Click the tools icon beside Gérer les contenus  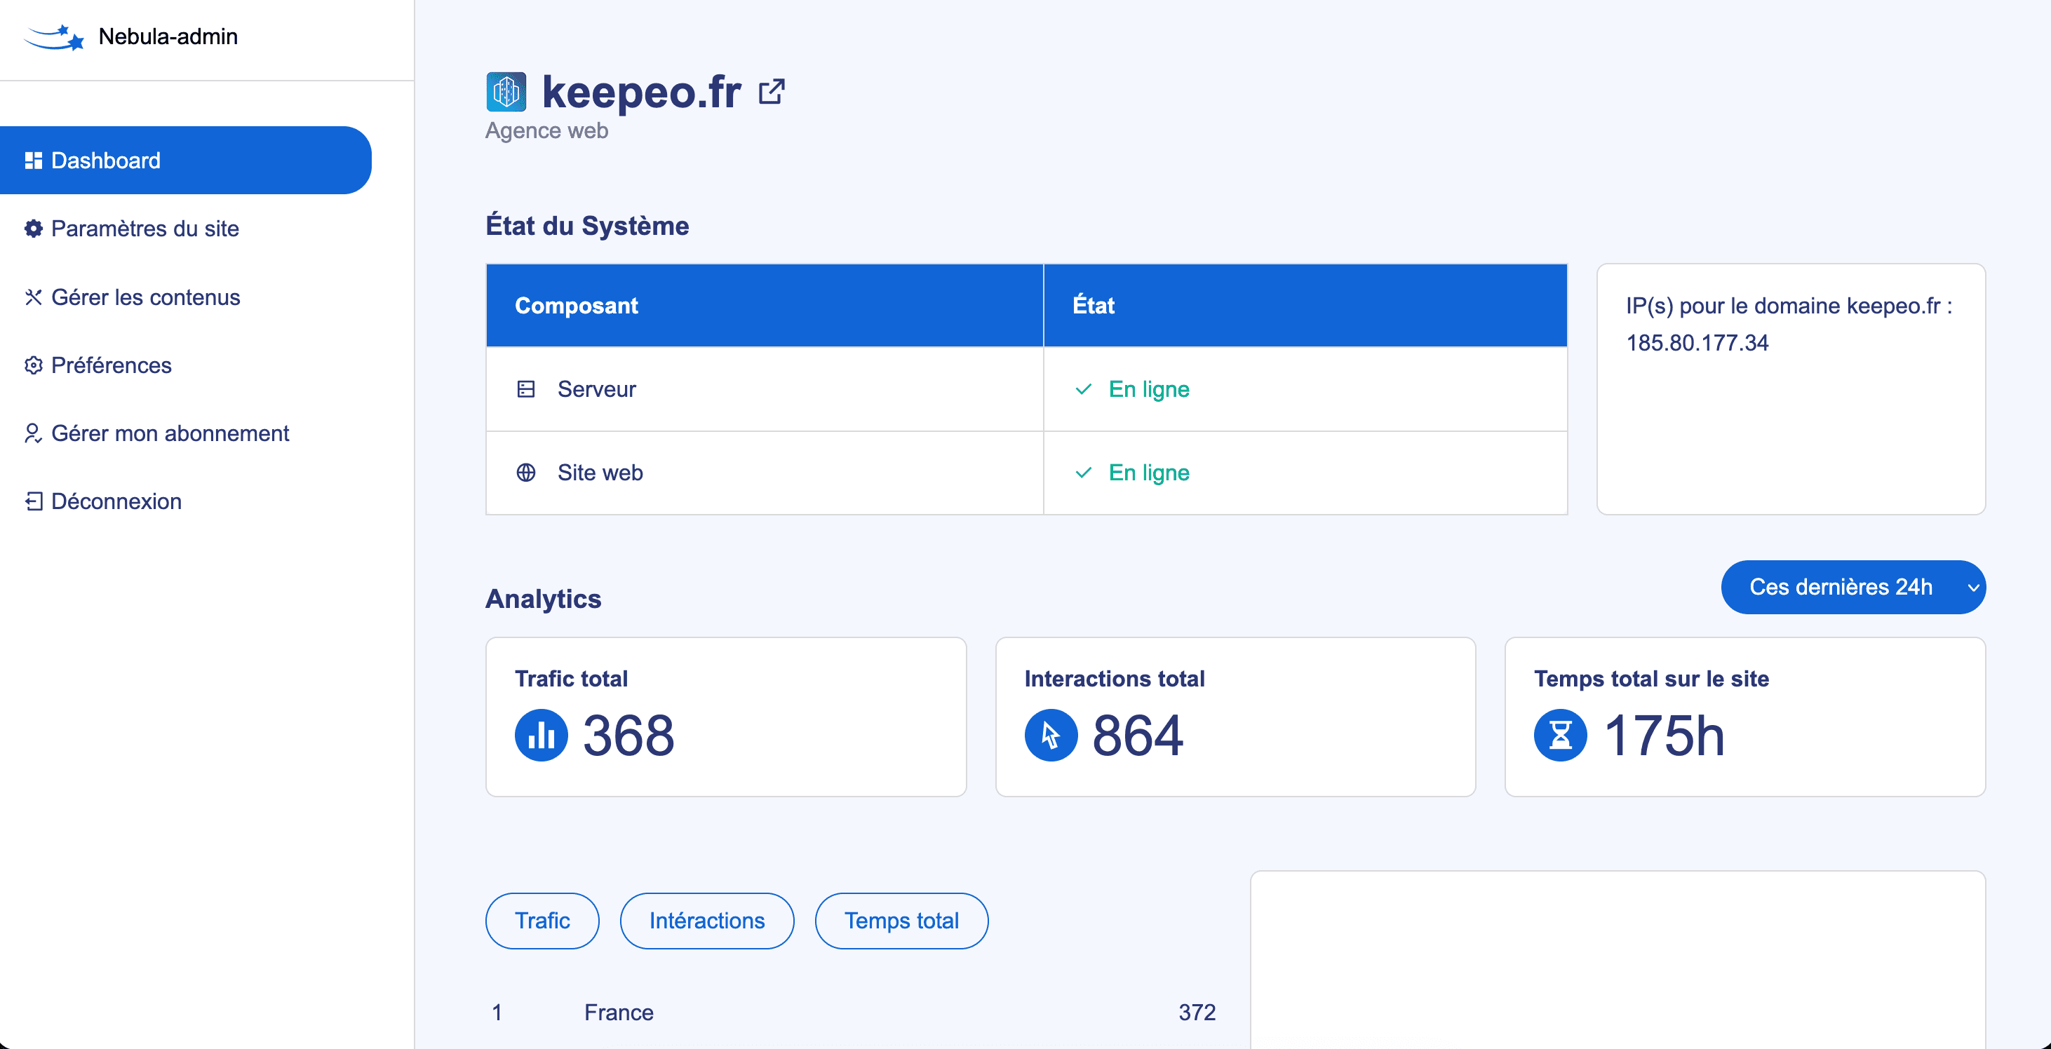tap(34, 297)
